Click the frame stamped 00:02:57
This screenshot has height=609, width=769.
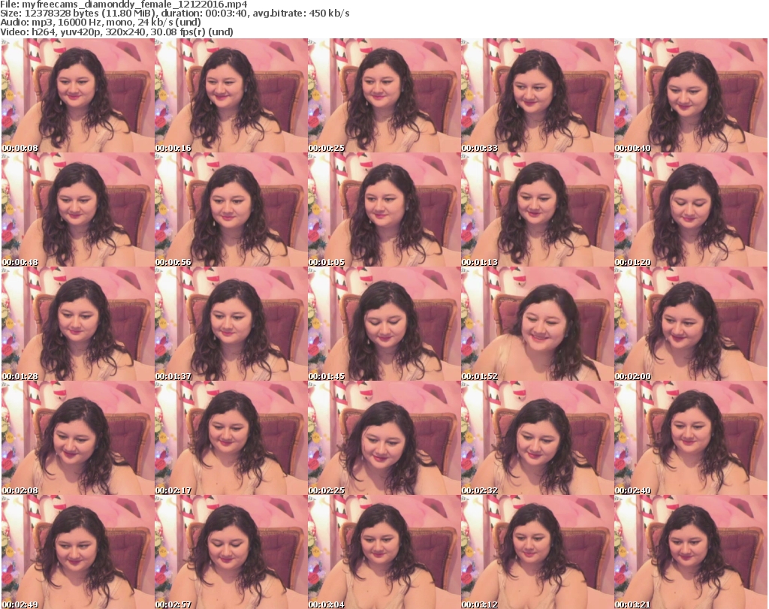[231, 552]
